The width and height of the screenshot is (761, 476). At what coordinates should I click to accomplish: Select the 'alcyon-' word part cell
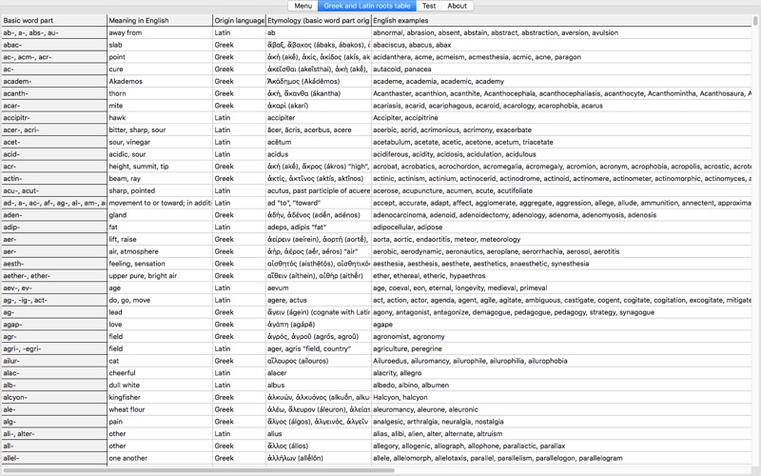coord(53,397)
